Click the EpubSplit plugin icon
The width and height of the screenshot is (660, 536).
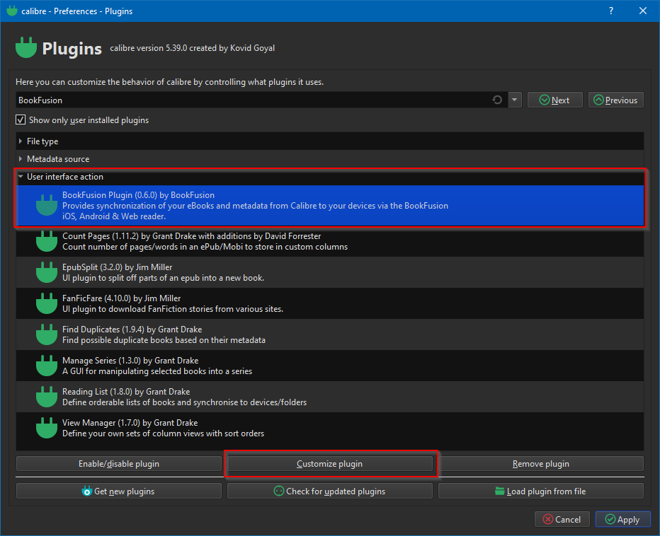point(47,272)
